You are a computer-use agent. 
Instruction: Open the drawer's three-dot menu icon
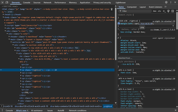pos(2,110)
